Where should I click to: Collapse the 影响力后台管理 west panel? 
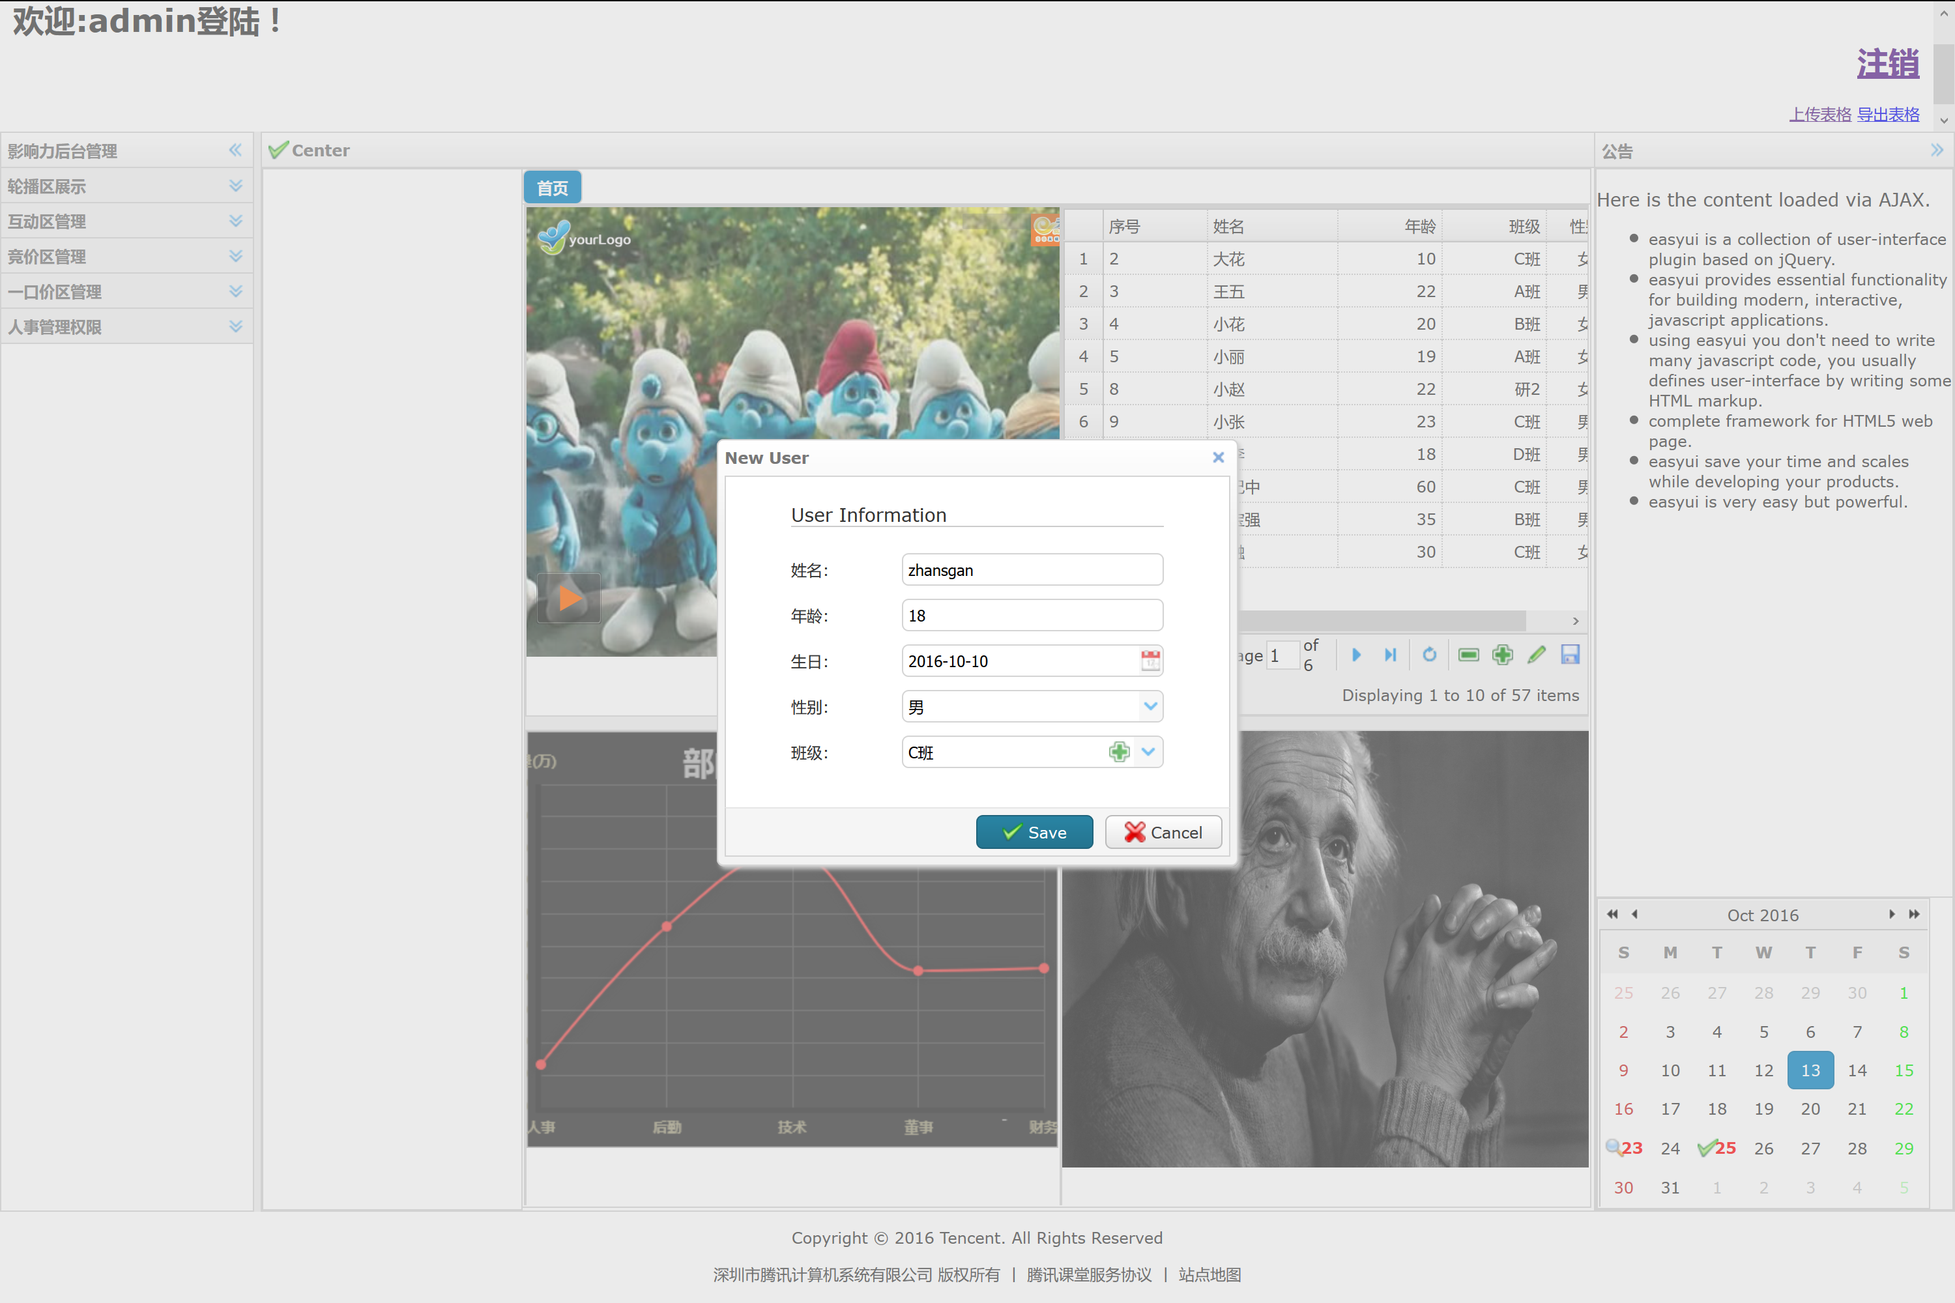(235, 150)
